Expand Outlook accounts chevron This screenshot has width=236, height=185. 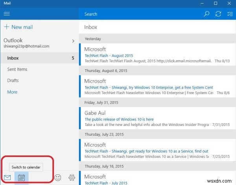(73, 41)
